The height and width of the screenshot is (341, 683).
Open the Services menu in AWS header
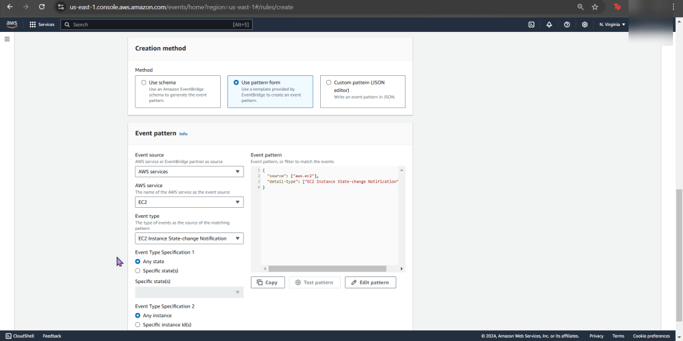(42, 25)
